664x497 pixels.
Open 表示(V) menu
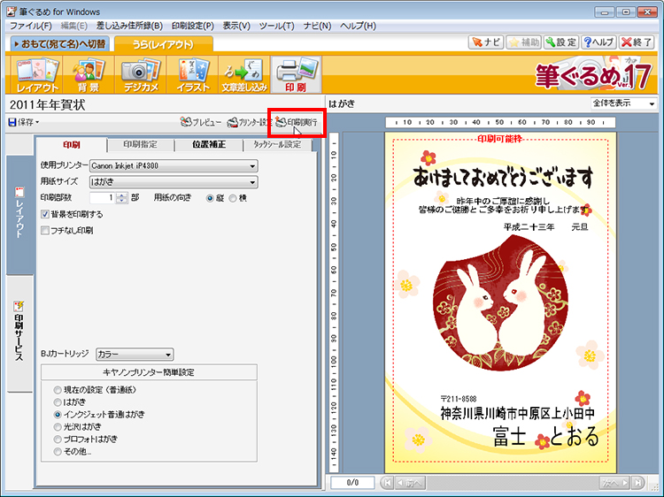click(x=236, y=26)
